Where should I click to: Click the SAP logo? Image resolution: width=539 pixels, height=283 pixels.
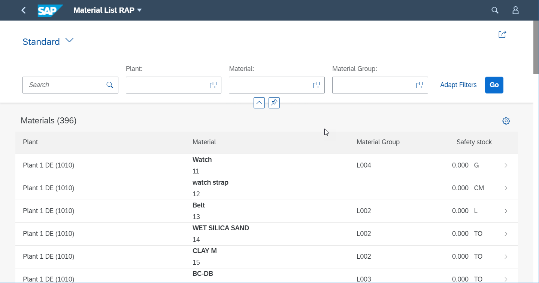point(50,10)
